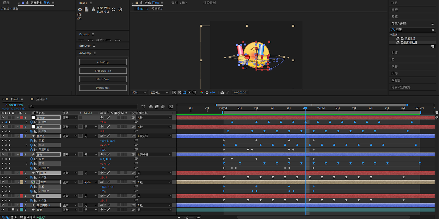Screen dimensions: 439x219
Task: Toggle fast previews icon in viewer
Action: (x=174, y=93)
